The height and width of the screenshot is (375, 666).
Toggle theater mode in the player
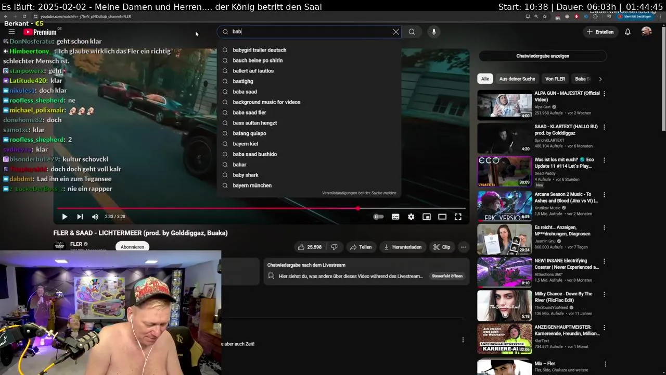coord(442,217)
